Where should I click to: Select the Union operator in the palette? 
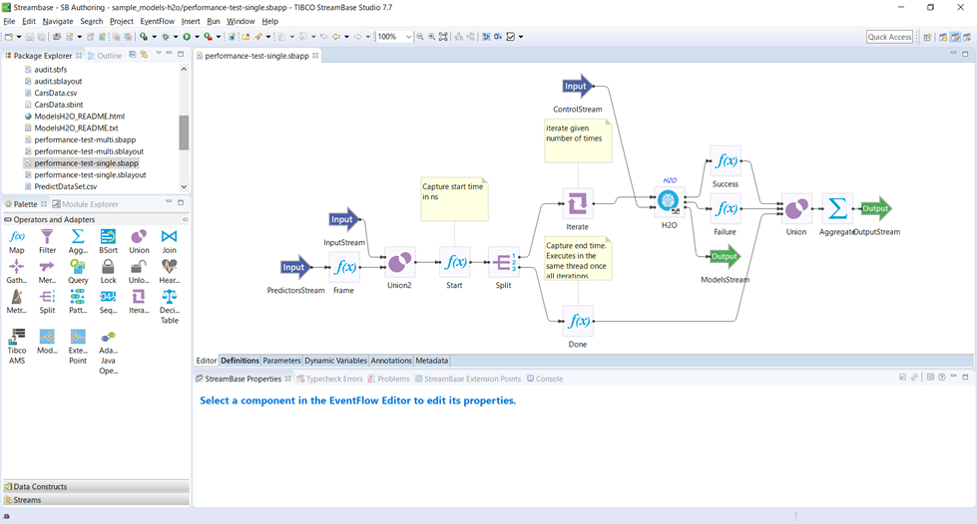pos(139,241)
